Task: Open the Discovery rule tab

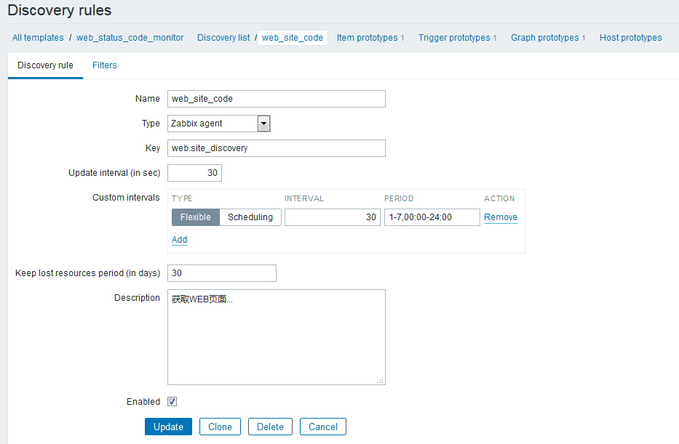Action: click(45, 65)
